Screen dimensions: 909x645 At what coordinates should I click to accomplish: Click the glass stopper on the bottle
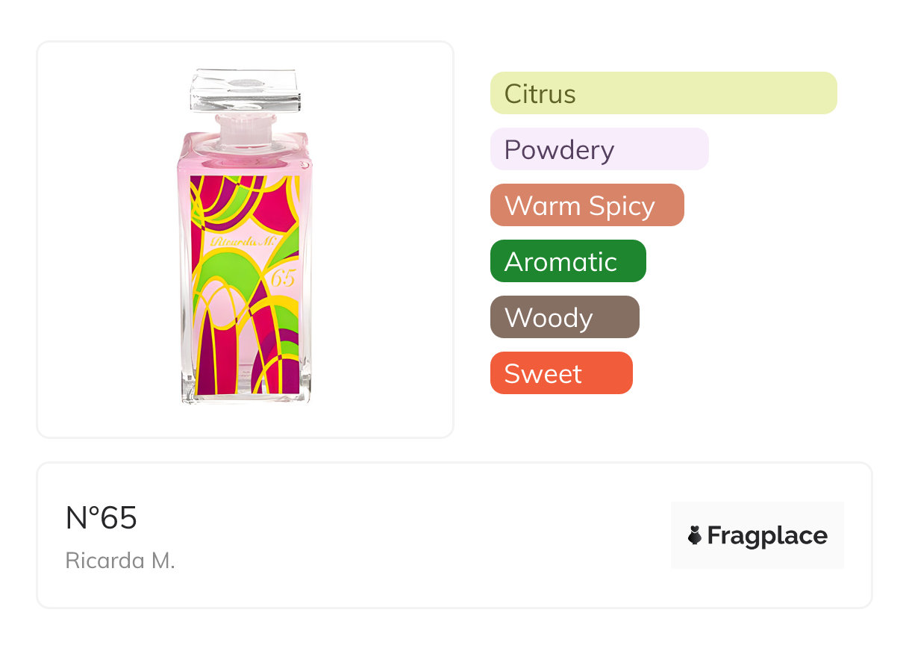246,89
